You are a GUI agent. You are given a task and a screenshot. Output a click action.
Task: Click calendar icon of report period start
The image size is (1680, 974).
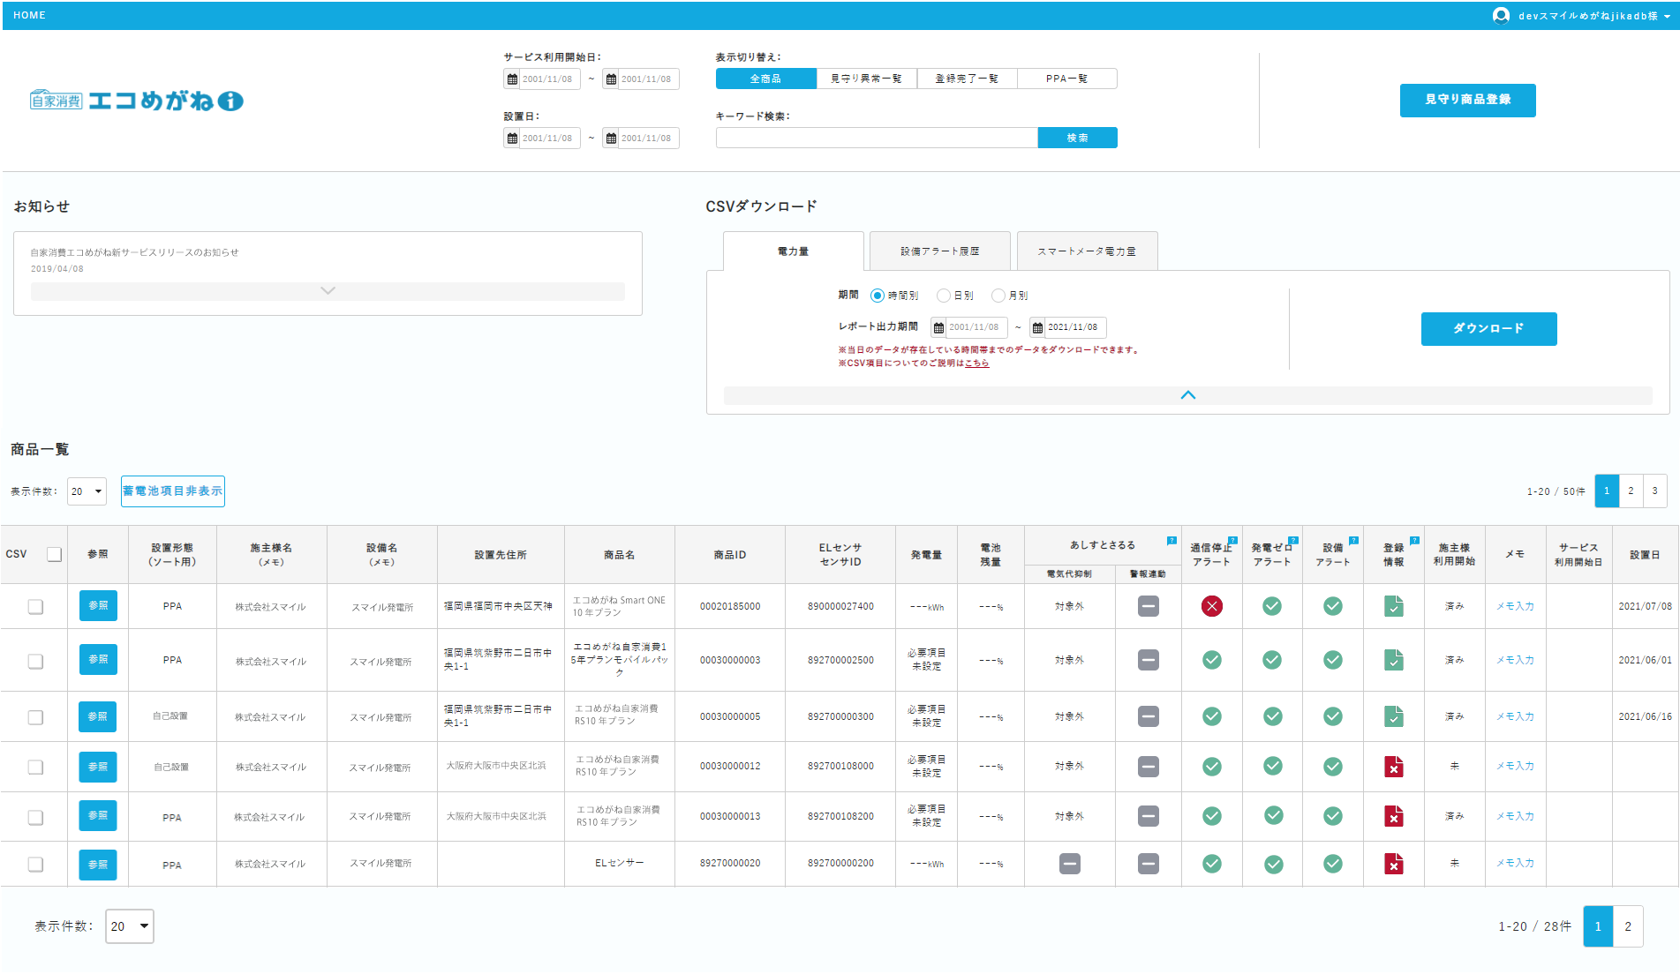click(x=938, y=327)
